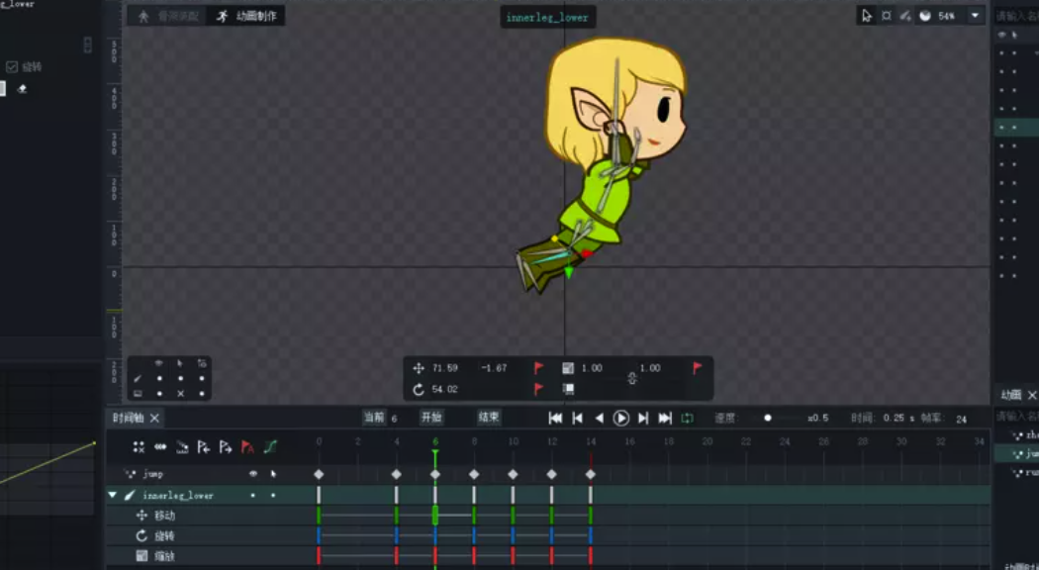The height and width of the screenshot is (570, 1039).
Task: Click the frame-scale ruler icon in timeline toolbar
Action: coord(182,447)
